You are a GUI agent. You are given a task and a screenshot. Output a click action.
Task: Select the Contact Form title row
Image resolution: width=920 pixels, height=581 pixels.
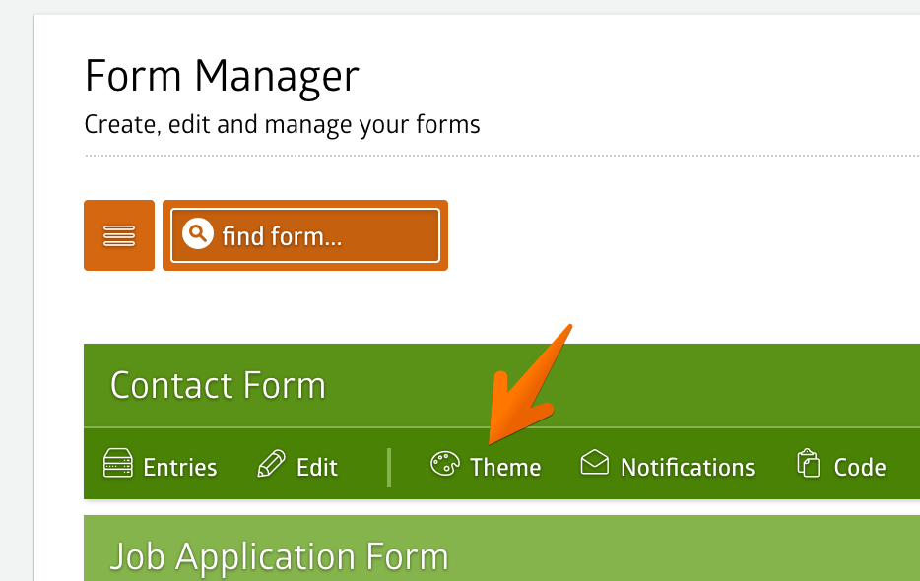(501, 386)
